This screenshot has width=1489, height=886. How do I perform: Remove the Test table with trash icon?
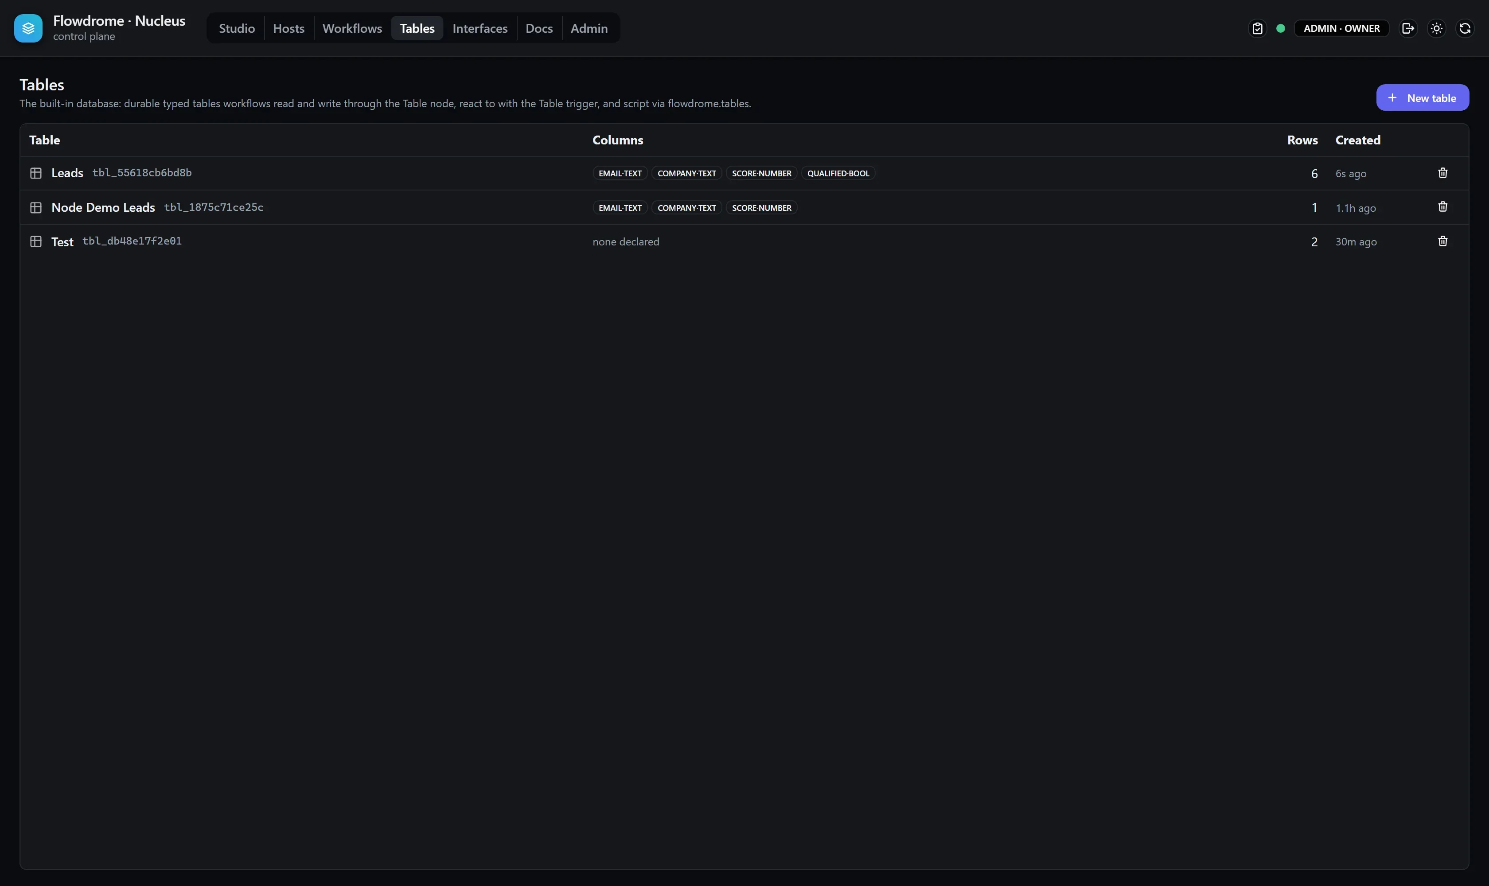1442,241
